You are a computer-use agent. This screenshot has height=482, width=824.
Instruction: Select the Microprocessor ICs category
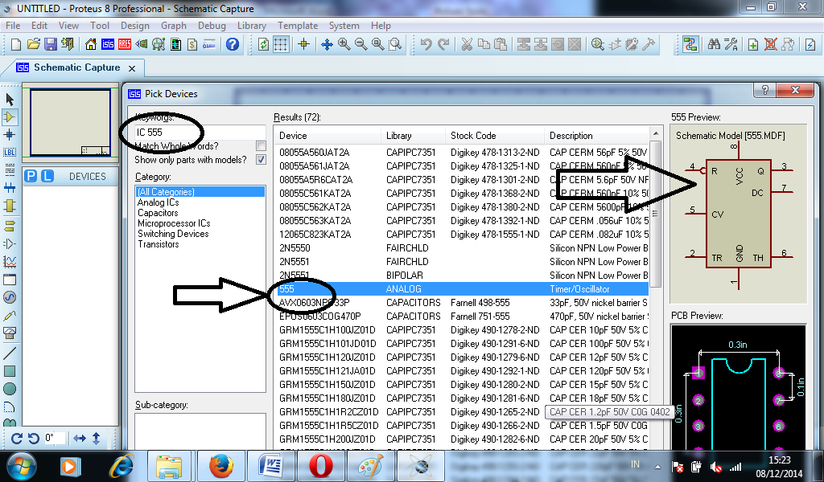click(174, 223)
